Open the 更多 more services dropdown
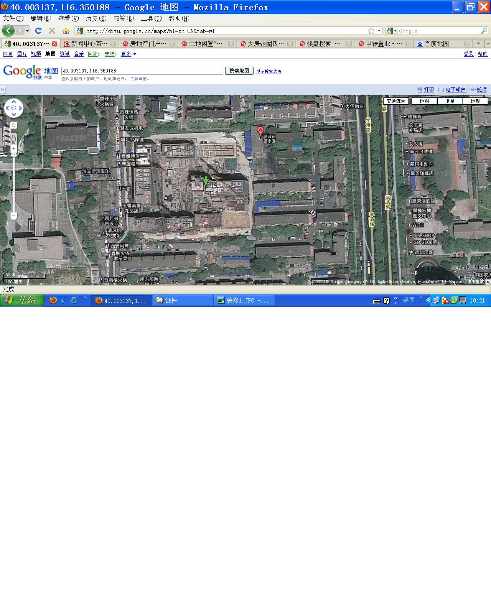 point(129,54)
